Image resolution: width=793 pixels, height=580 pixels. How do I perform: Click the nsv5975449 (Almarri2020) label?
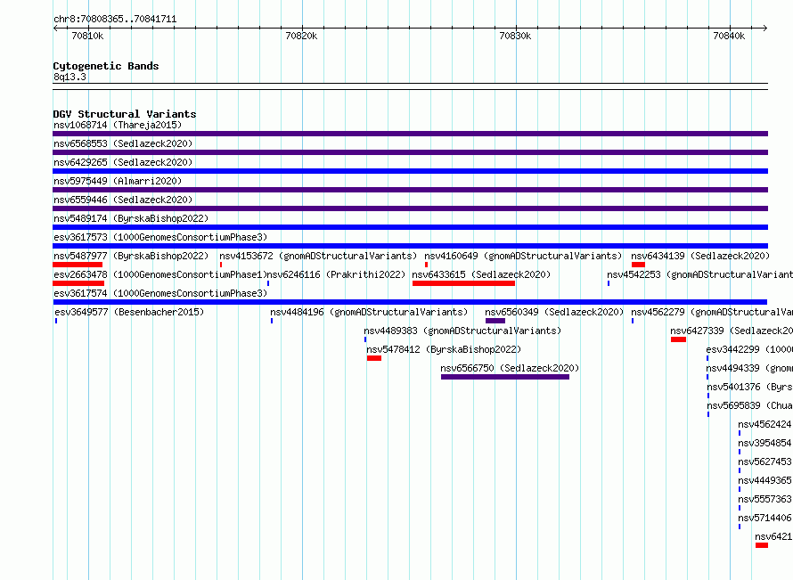click(118, 181)
